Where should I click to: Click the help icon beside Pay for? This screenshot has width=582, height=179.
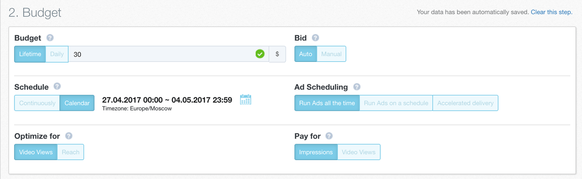pyautogui.click(x=329, y=136)
